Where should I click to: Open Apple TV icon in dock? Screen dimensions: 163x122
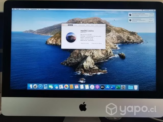(x=102, y=87)
